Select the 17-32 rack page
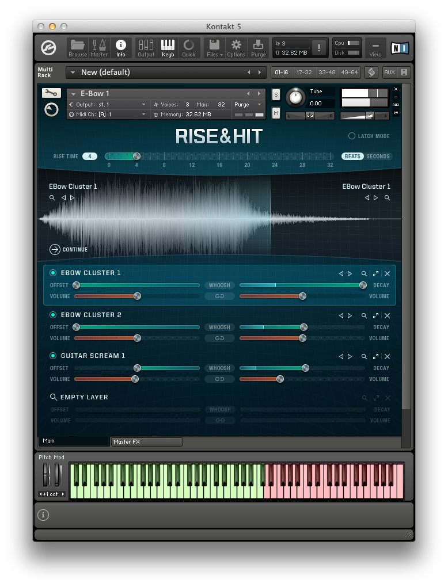Screen dimensions: 448x587 [304, 73]
